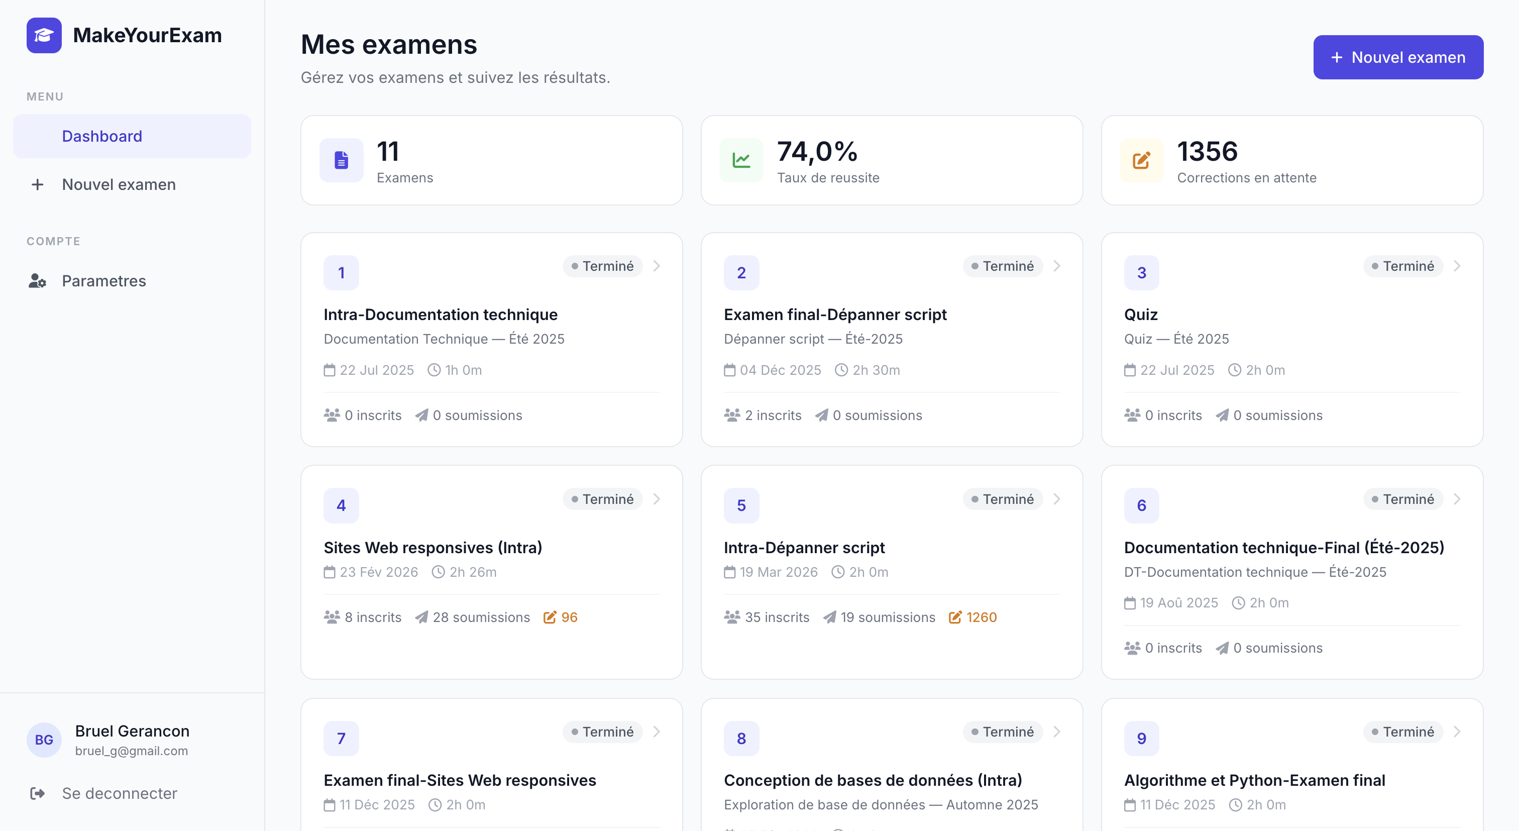The image size is (1519, 831).
Task: Click the paper plane icon on exam 2
Action: tap(822, 415)
